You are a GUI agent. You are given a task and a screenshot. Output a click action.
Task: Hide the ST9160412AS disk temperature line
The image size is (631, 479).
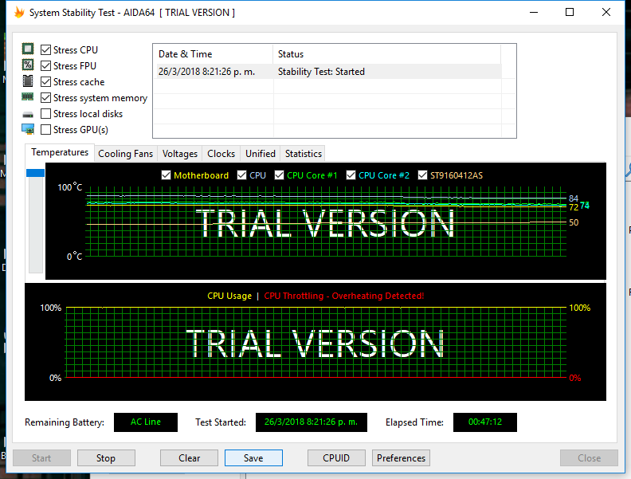(x=422, y=175)
